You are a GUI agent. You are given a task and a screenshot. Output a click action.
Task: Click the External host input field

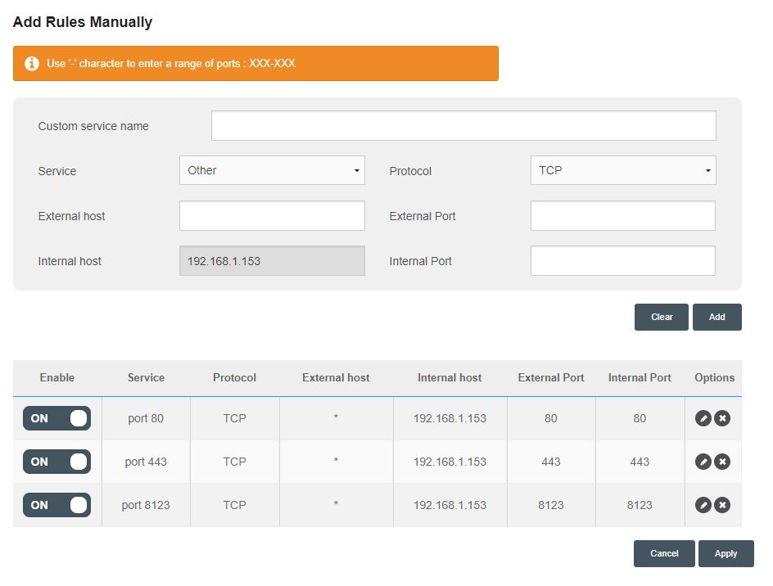pos(272,215)
